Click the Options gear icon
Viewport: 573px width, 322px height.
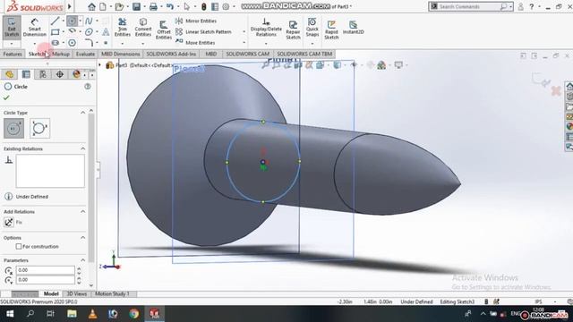(227, 6)
